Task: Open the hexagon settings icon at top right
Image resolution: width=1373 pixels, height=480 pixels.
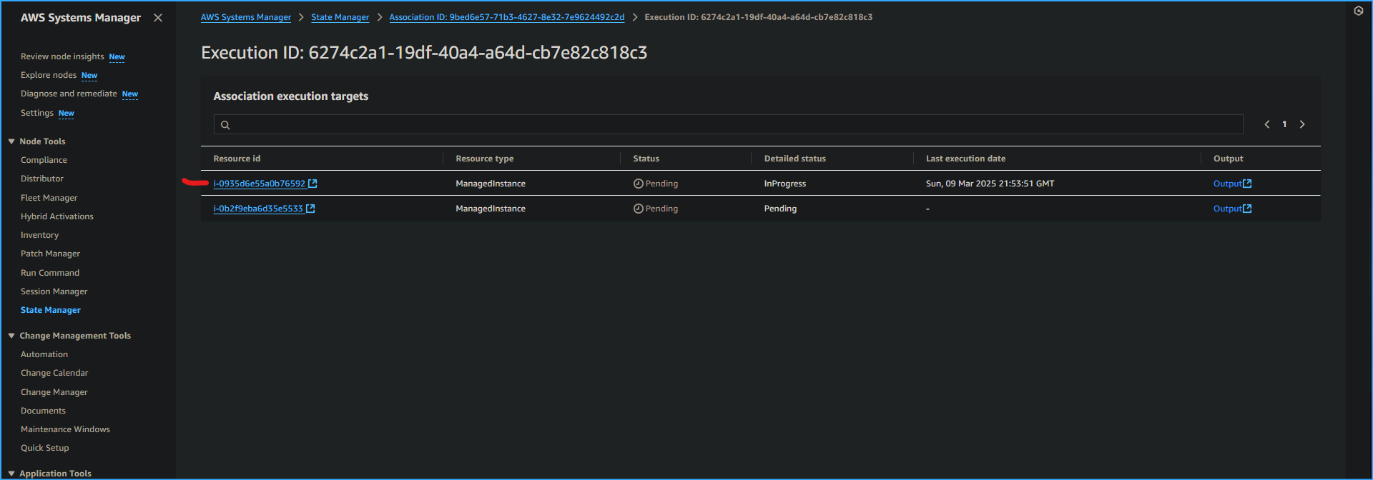Action: (x=1359, y=11)
